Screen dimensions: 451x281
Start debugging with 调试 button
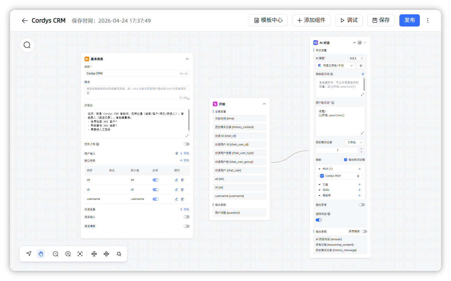(349, 20)
